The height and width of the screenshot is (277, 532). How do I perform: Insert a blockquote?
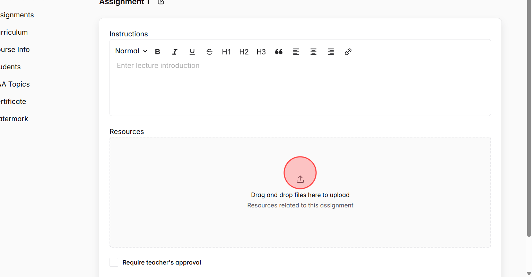pyautogui.click(x=279, y=52)
